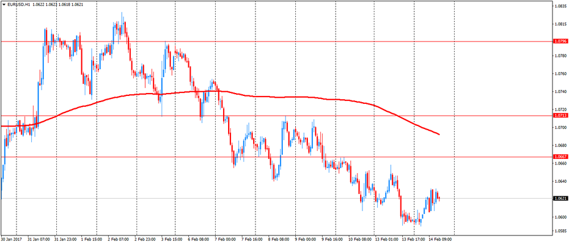Click the 2 Feb 23:00 time label
The height and width of the screenshot is (244, 569).
click(x=146, y=239)
